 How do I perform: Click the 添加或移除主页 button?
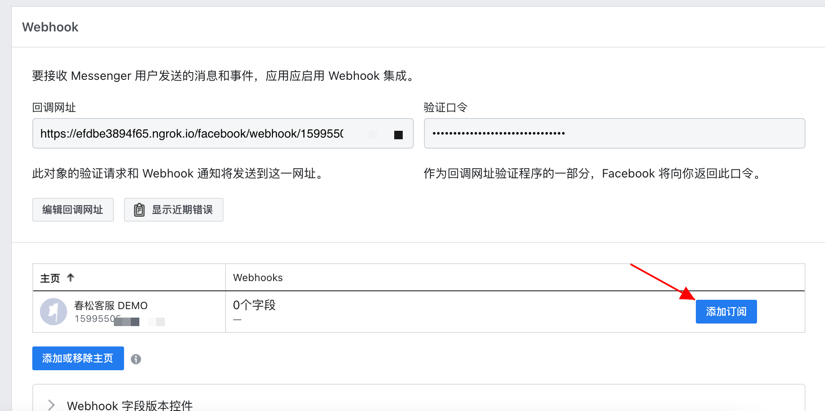tap(78, 358)
